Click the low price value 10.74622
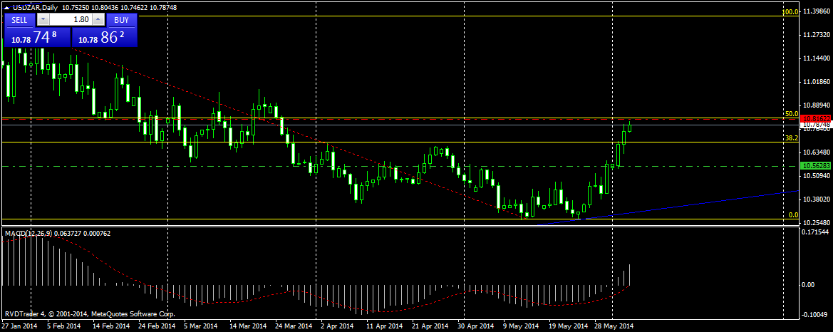The width and height of the screenshot is (833, 332). coord(134,7)
